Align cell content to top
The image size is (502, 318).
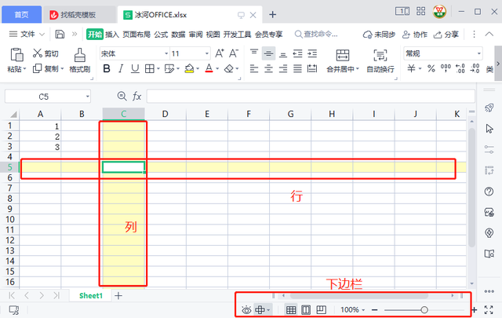(x=254, y=53)
